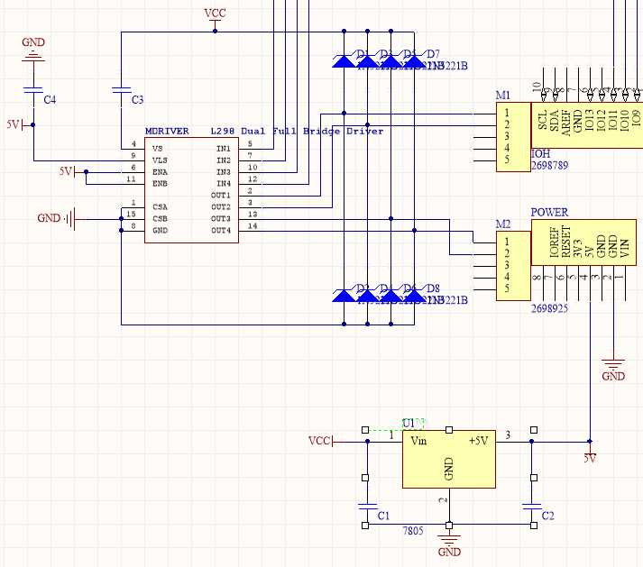Viewport: 643px width, 567px height.
Task: Click the RESET pin label on POWER header
Action: [x=566, y=242]
